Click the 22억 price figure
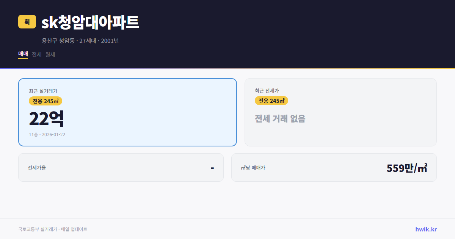Viewport: 455px width, 239px height. pos(47,118)
